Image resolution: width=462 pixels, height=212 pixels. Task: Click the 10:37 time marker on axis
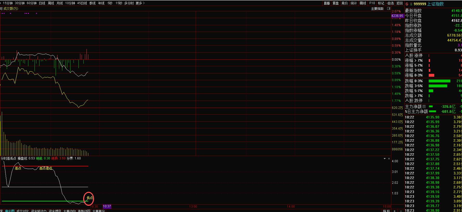click(107, 207)
